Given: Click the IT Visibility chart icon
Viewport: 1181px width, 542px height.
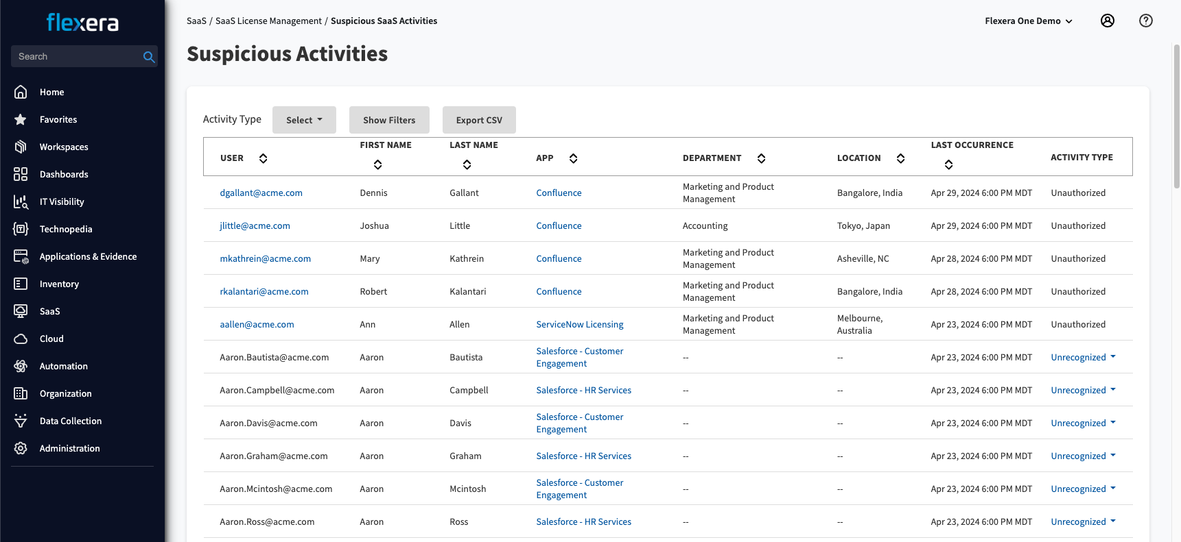Looking at the screenshot, I should pyautogui.click(x=21, y=201).
